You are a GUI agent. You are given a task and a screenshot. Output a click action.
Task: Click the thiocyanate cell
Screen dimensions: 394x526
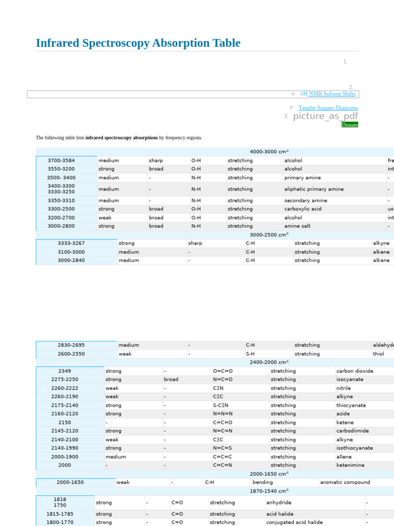click(x=365, y=405)
